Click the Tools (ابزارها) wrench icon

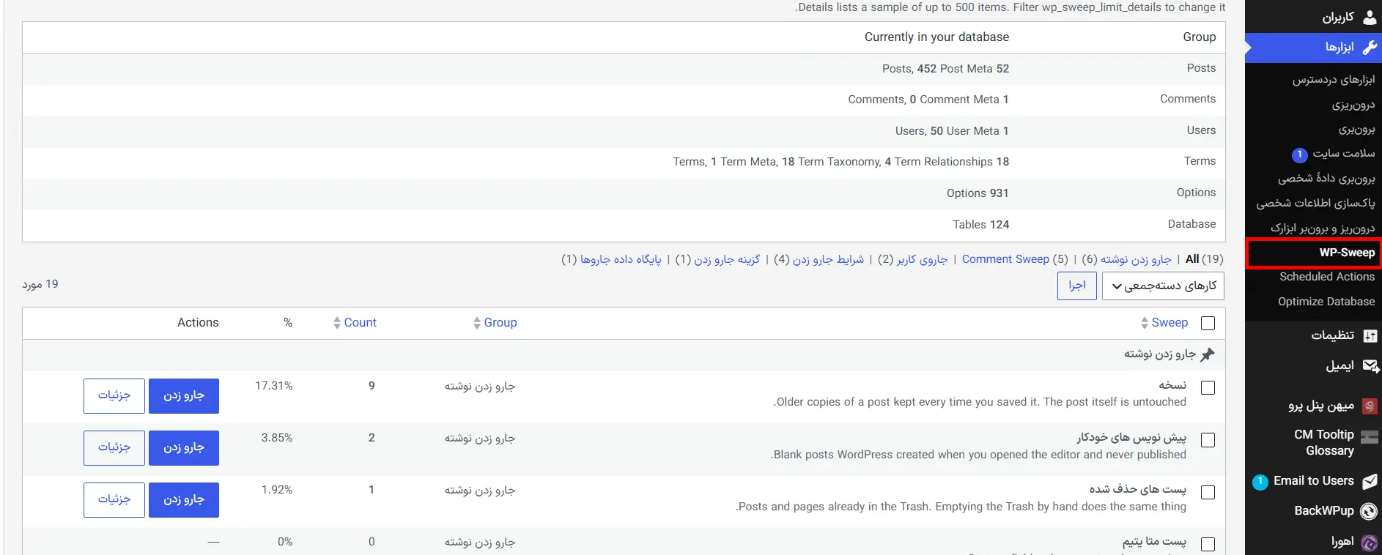(1369, 48)
